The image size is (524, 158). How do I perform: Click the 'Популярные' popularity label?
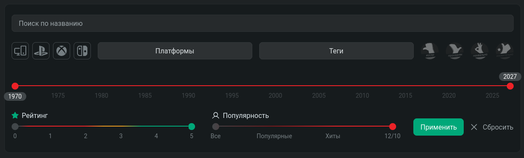click(x=274, y=136)
